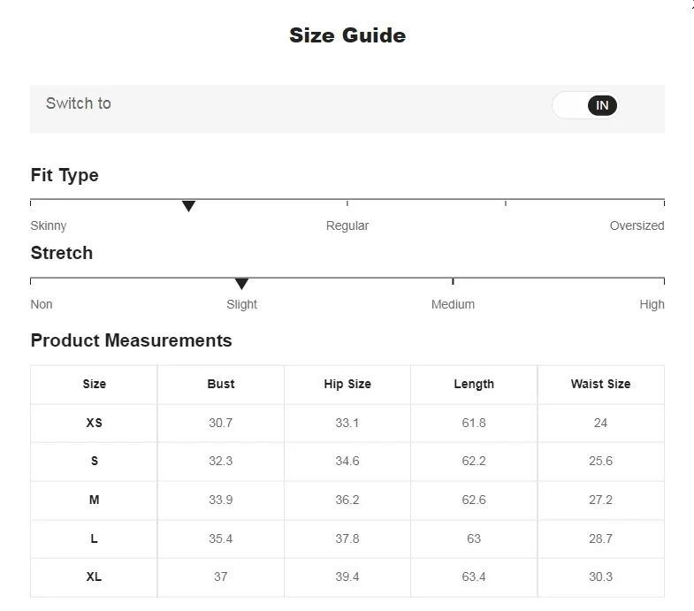Image resolution: width=694 pixels, height=611 pixels.
Task: Click the Hip Size column header
Action: 347,384
